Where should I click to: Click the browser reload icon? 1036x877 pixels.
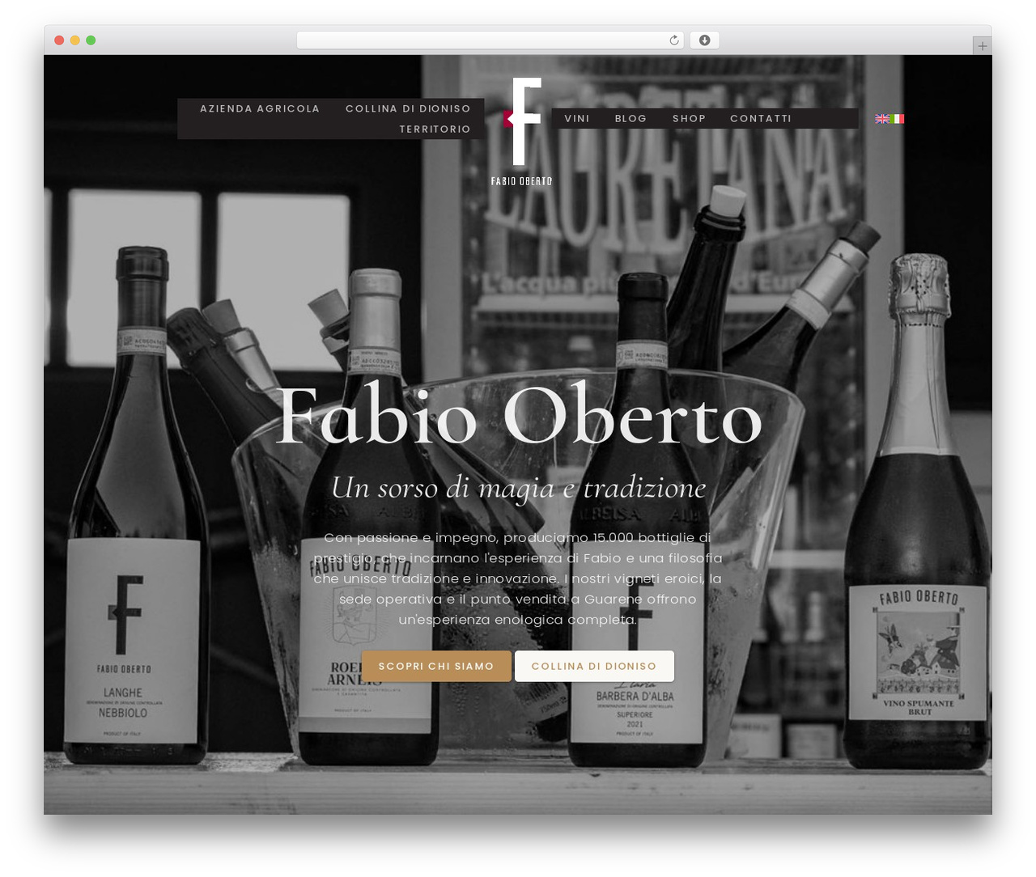673,40
